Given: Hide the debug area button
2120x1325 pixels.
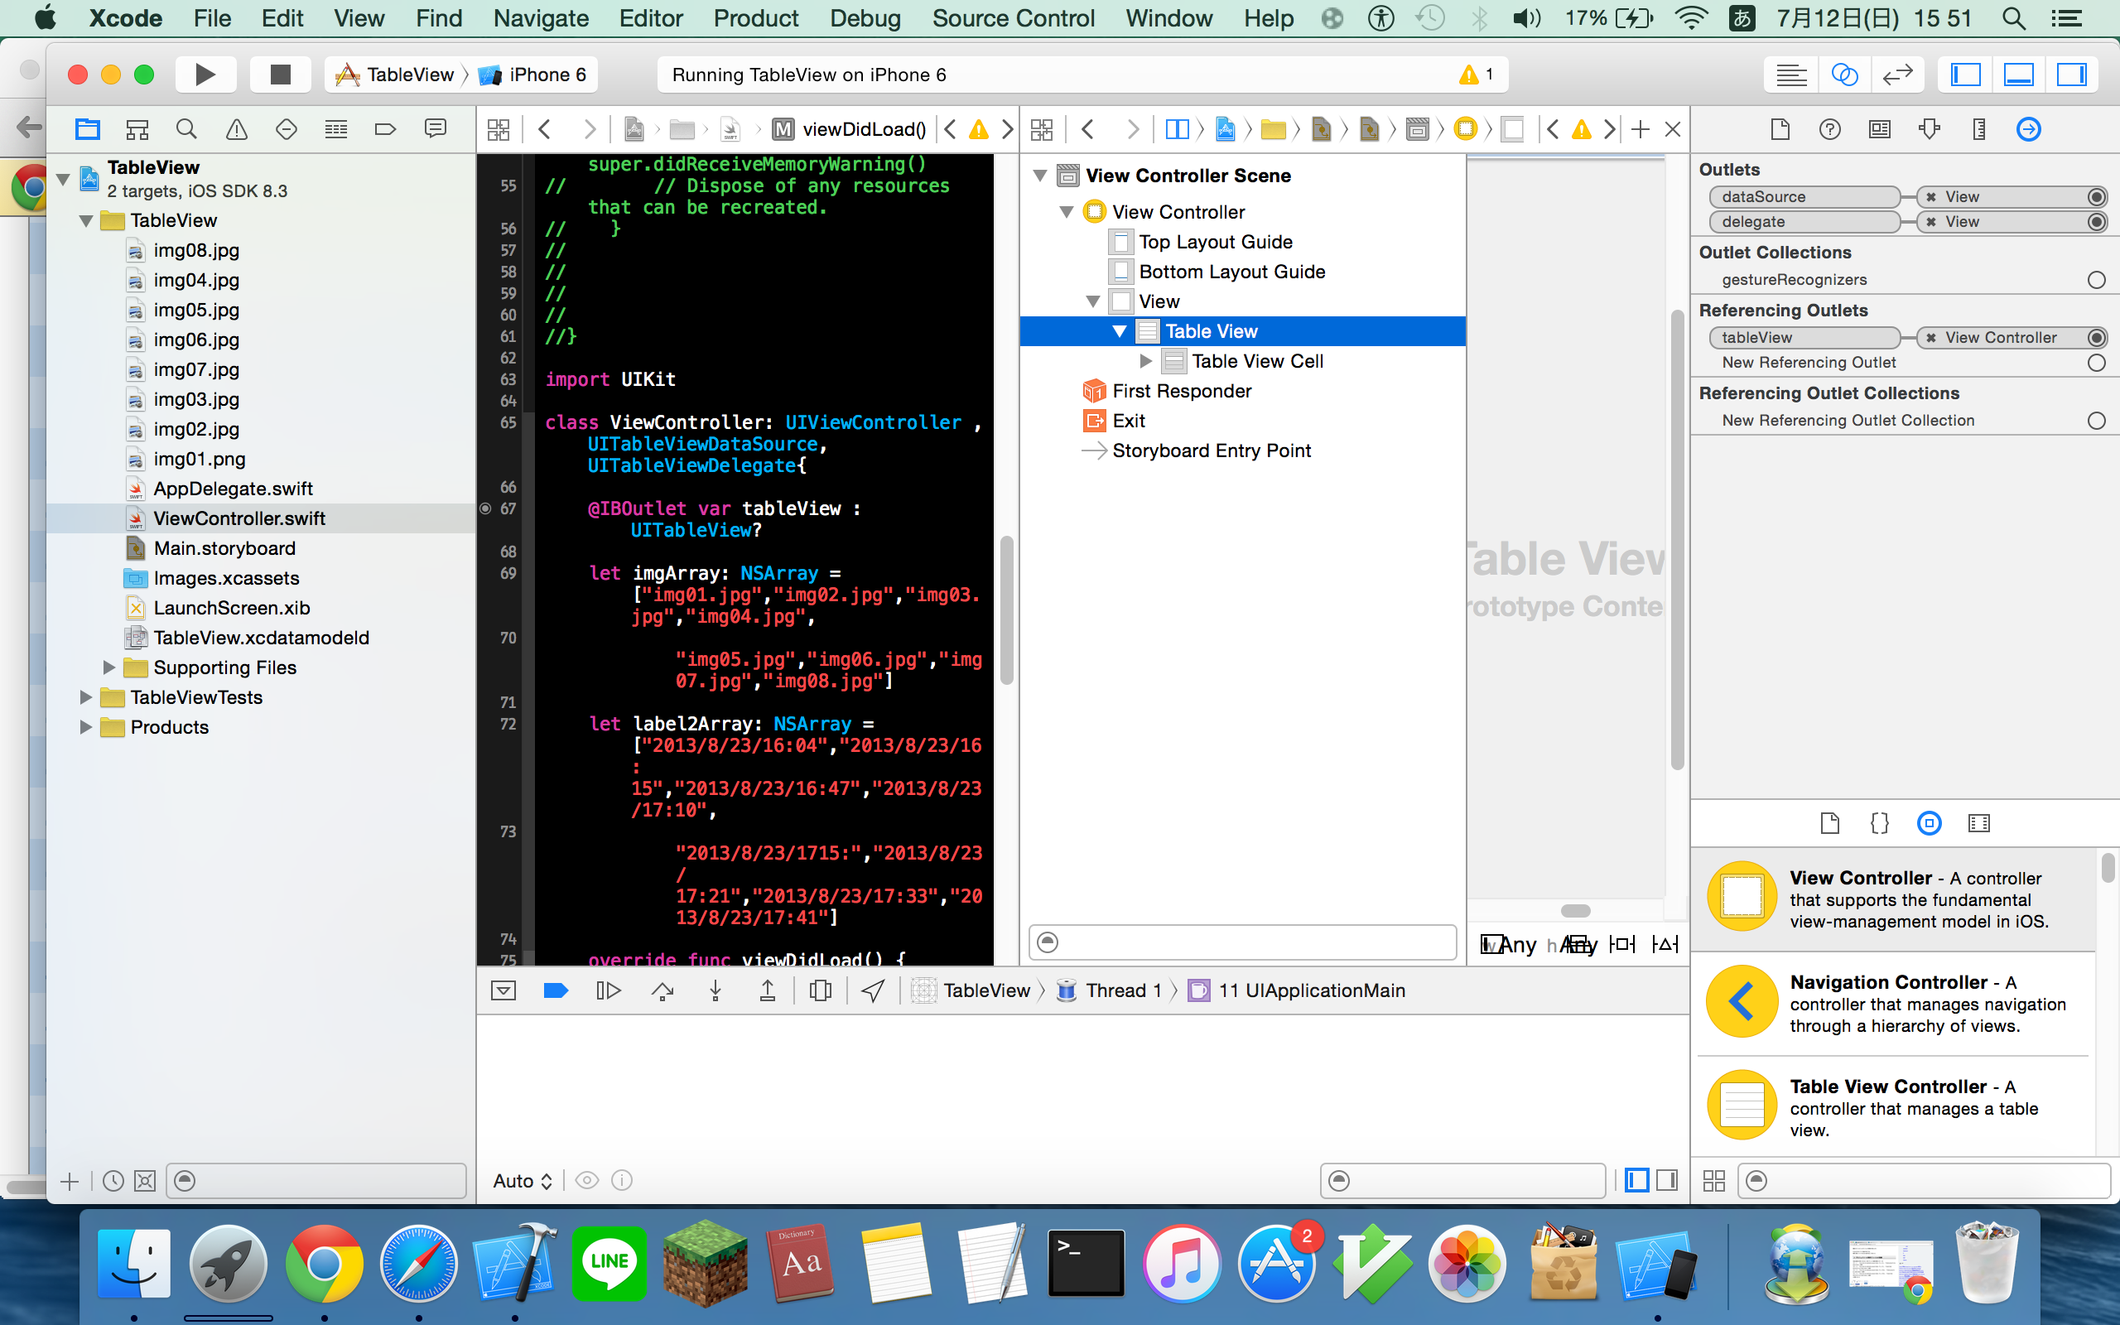Looking at the screenshot, I should click(x=503, y=990).
